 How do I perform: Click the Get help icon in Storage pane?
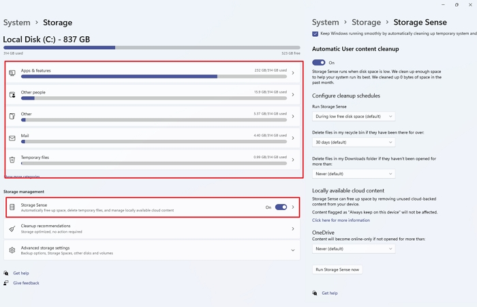[6, 273]
